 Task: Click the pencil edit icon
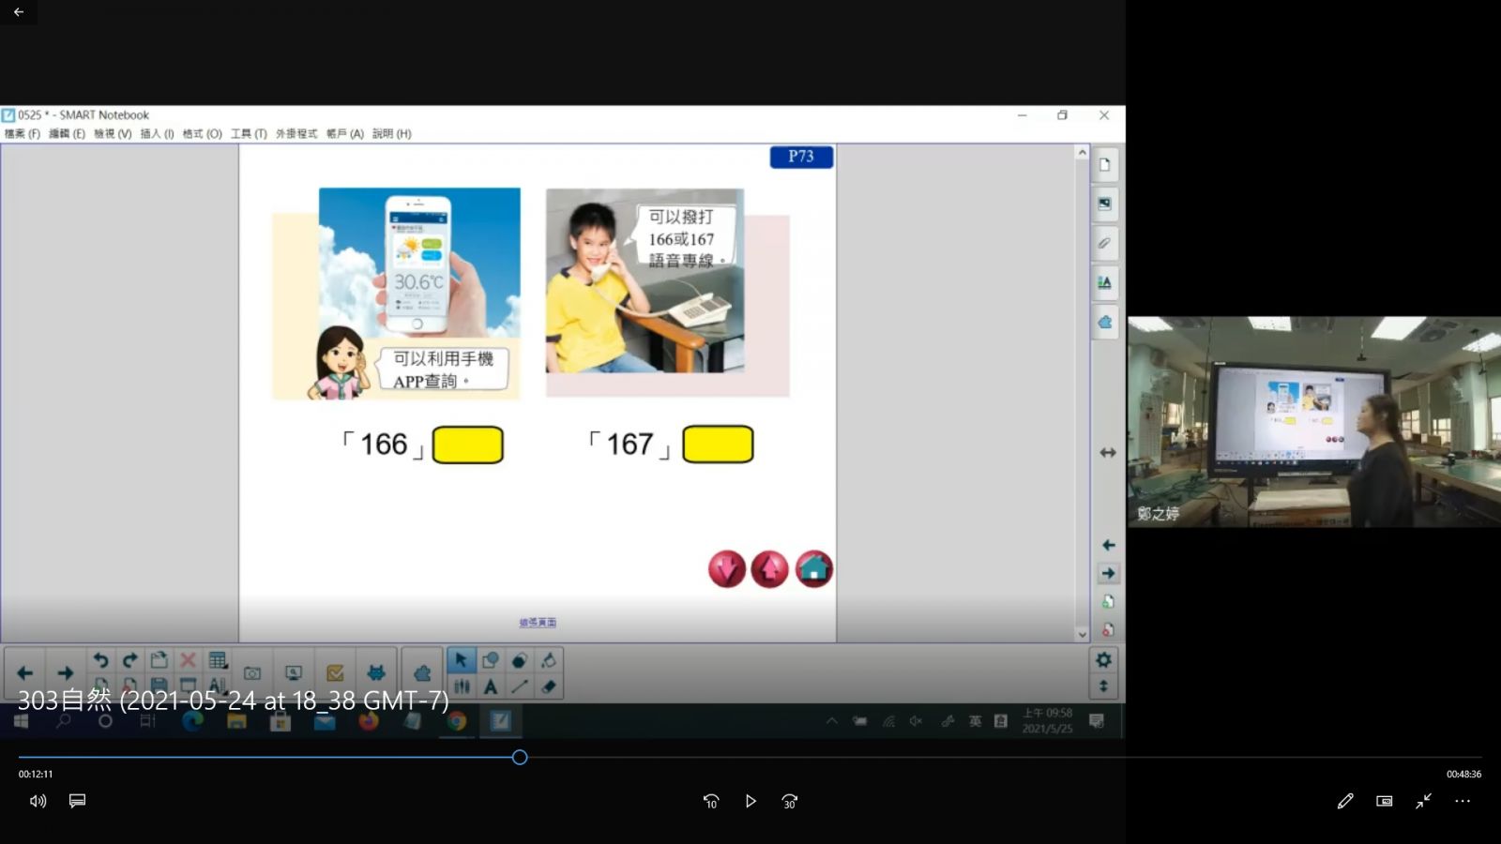(1345, 801)
